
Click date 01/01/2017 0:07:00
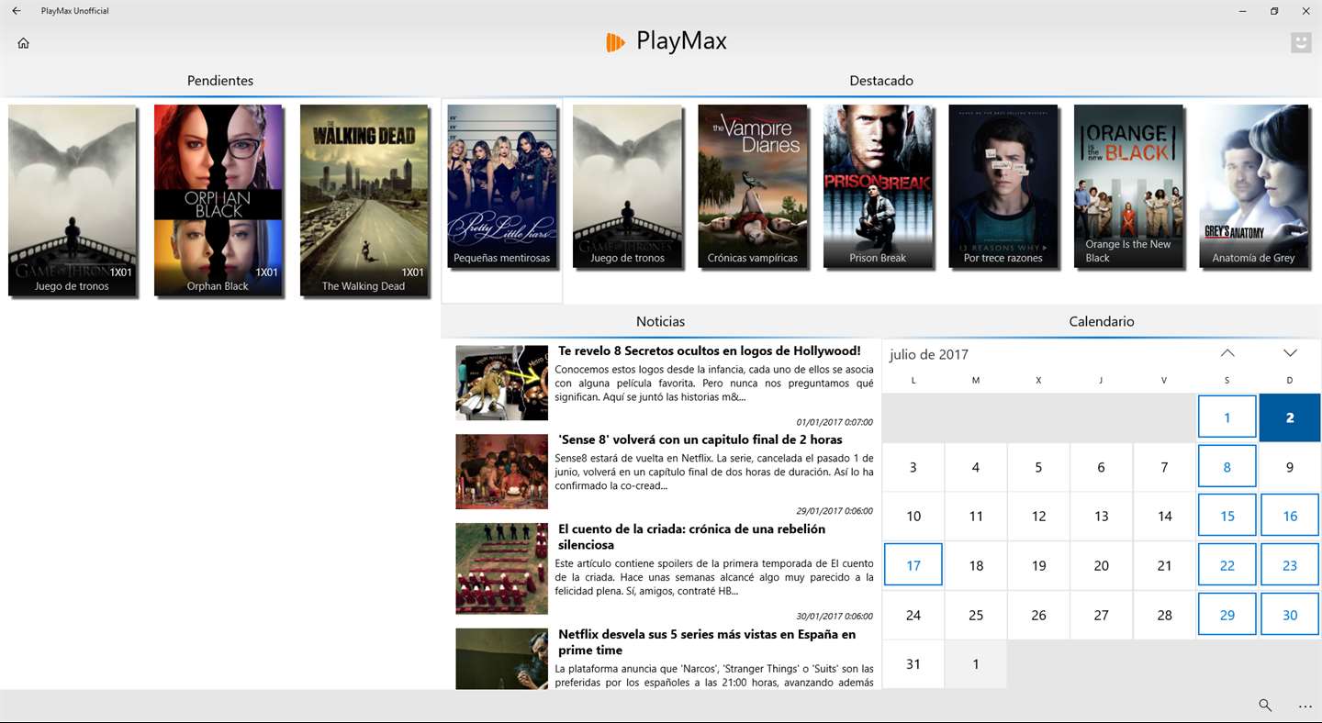(x=835, y=422)
